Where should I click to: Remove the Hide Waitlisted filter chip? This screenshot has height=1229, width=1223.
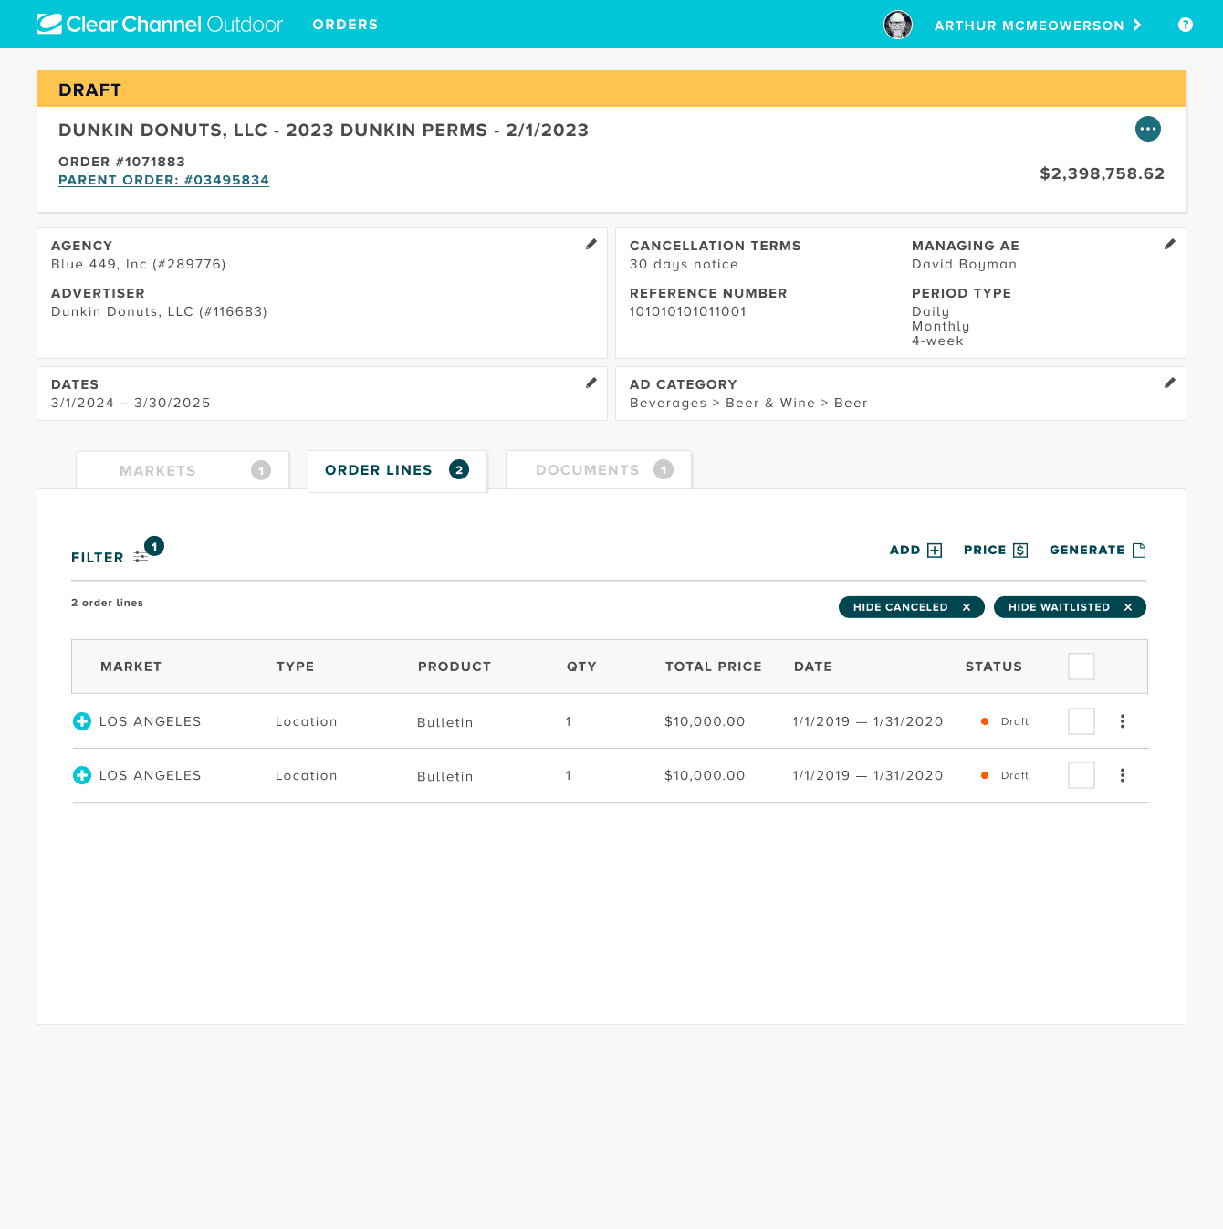pyautogui.click(x=1128, y=607)
